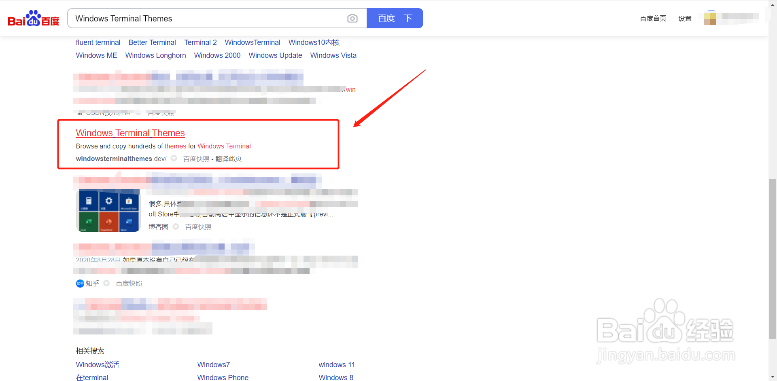Open related term Windows10内核
Screen dimensions: 777x381
coord(314,42)
